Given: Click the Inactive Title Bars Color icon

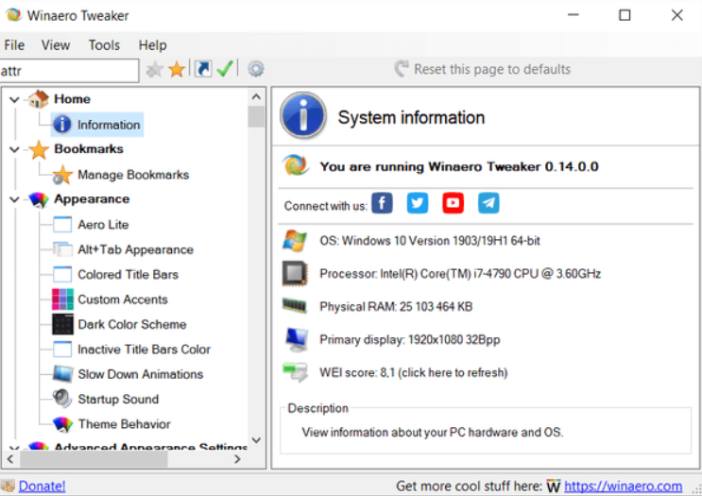Looking at the screenshot, I should click(x=62, y=350).
